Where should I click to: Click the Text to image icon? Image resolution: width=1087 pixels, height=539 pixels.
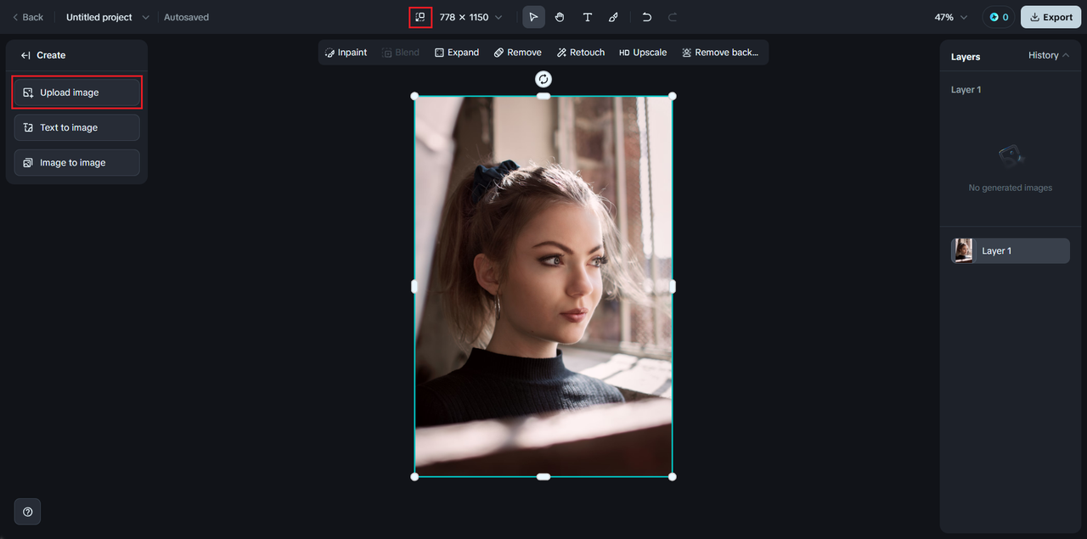(x=28, y=127)
